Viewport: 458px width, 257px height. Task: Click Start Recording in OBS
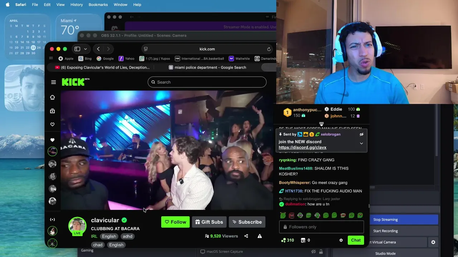pyautogui.click(x=404, y=231)
